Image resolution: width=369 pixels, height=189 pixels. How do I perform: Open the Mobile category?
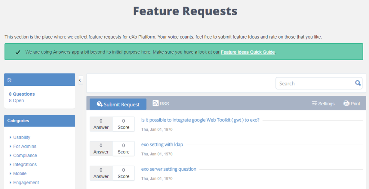tap(20, 174)
